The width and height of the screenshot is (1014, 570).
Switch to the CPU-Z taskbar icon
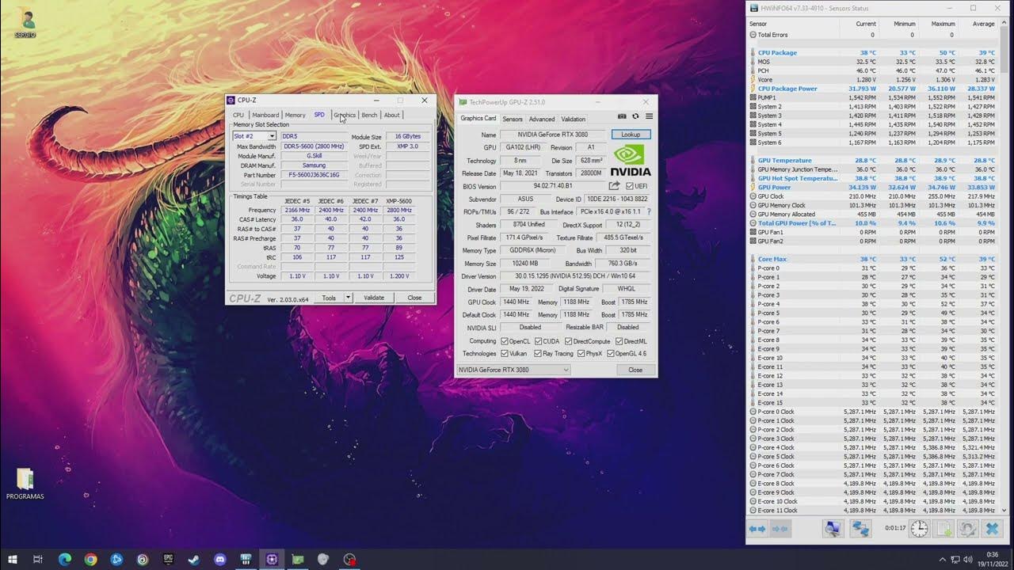click(272, 559)
